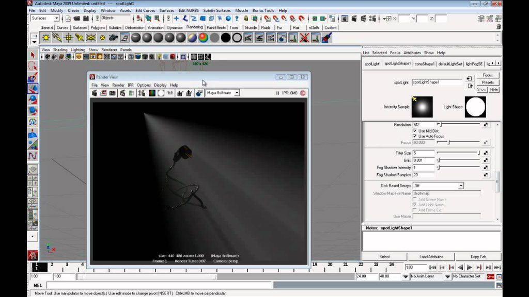
Task: Activate the Move tool in toolbox
Action: [x=33, y=88]
